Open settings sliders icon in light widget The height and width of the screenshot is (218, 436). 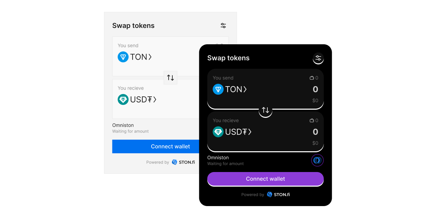point(223,26)
